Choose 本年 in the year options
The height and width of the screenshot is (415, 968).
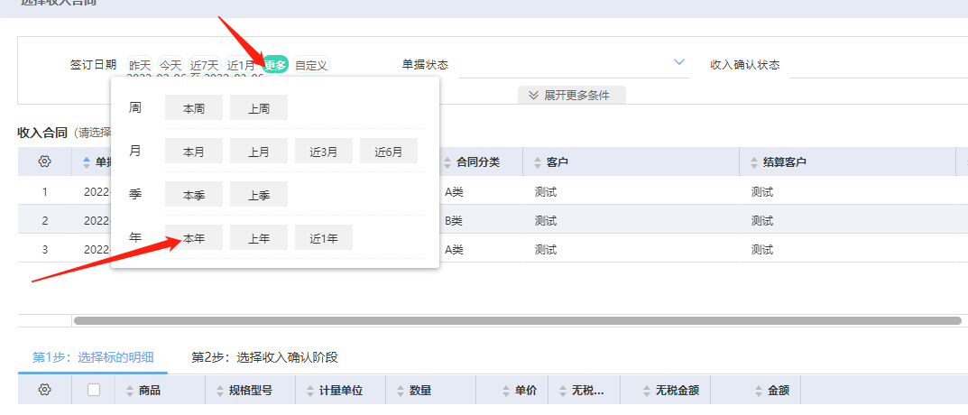194,237
